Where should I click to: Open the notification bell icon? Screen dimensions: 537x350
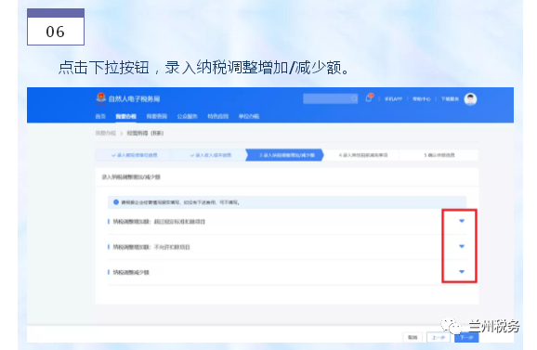[x=369, y=98]
